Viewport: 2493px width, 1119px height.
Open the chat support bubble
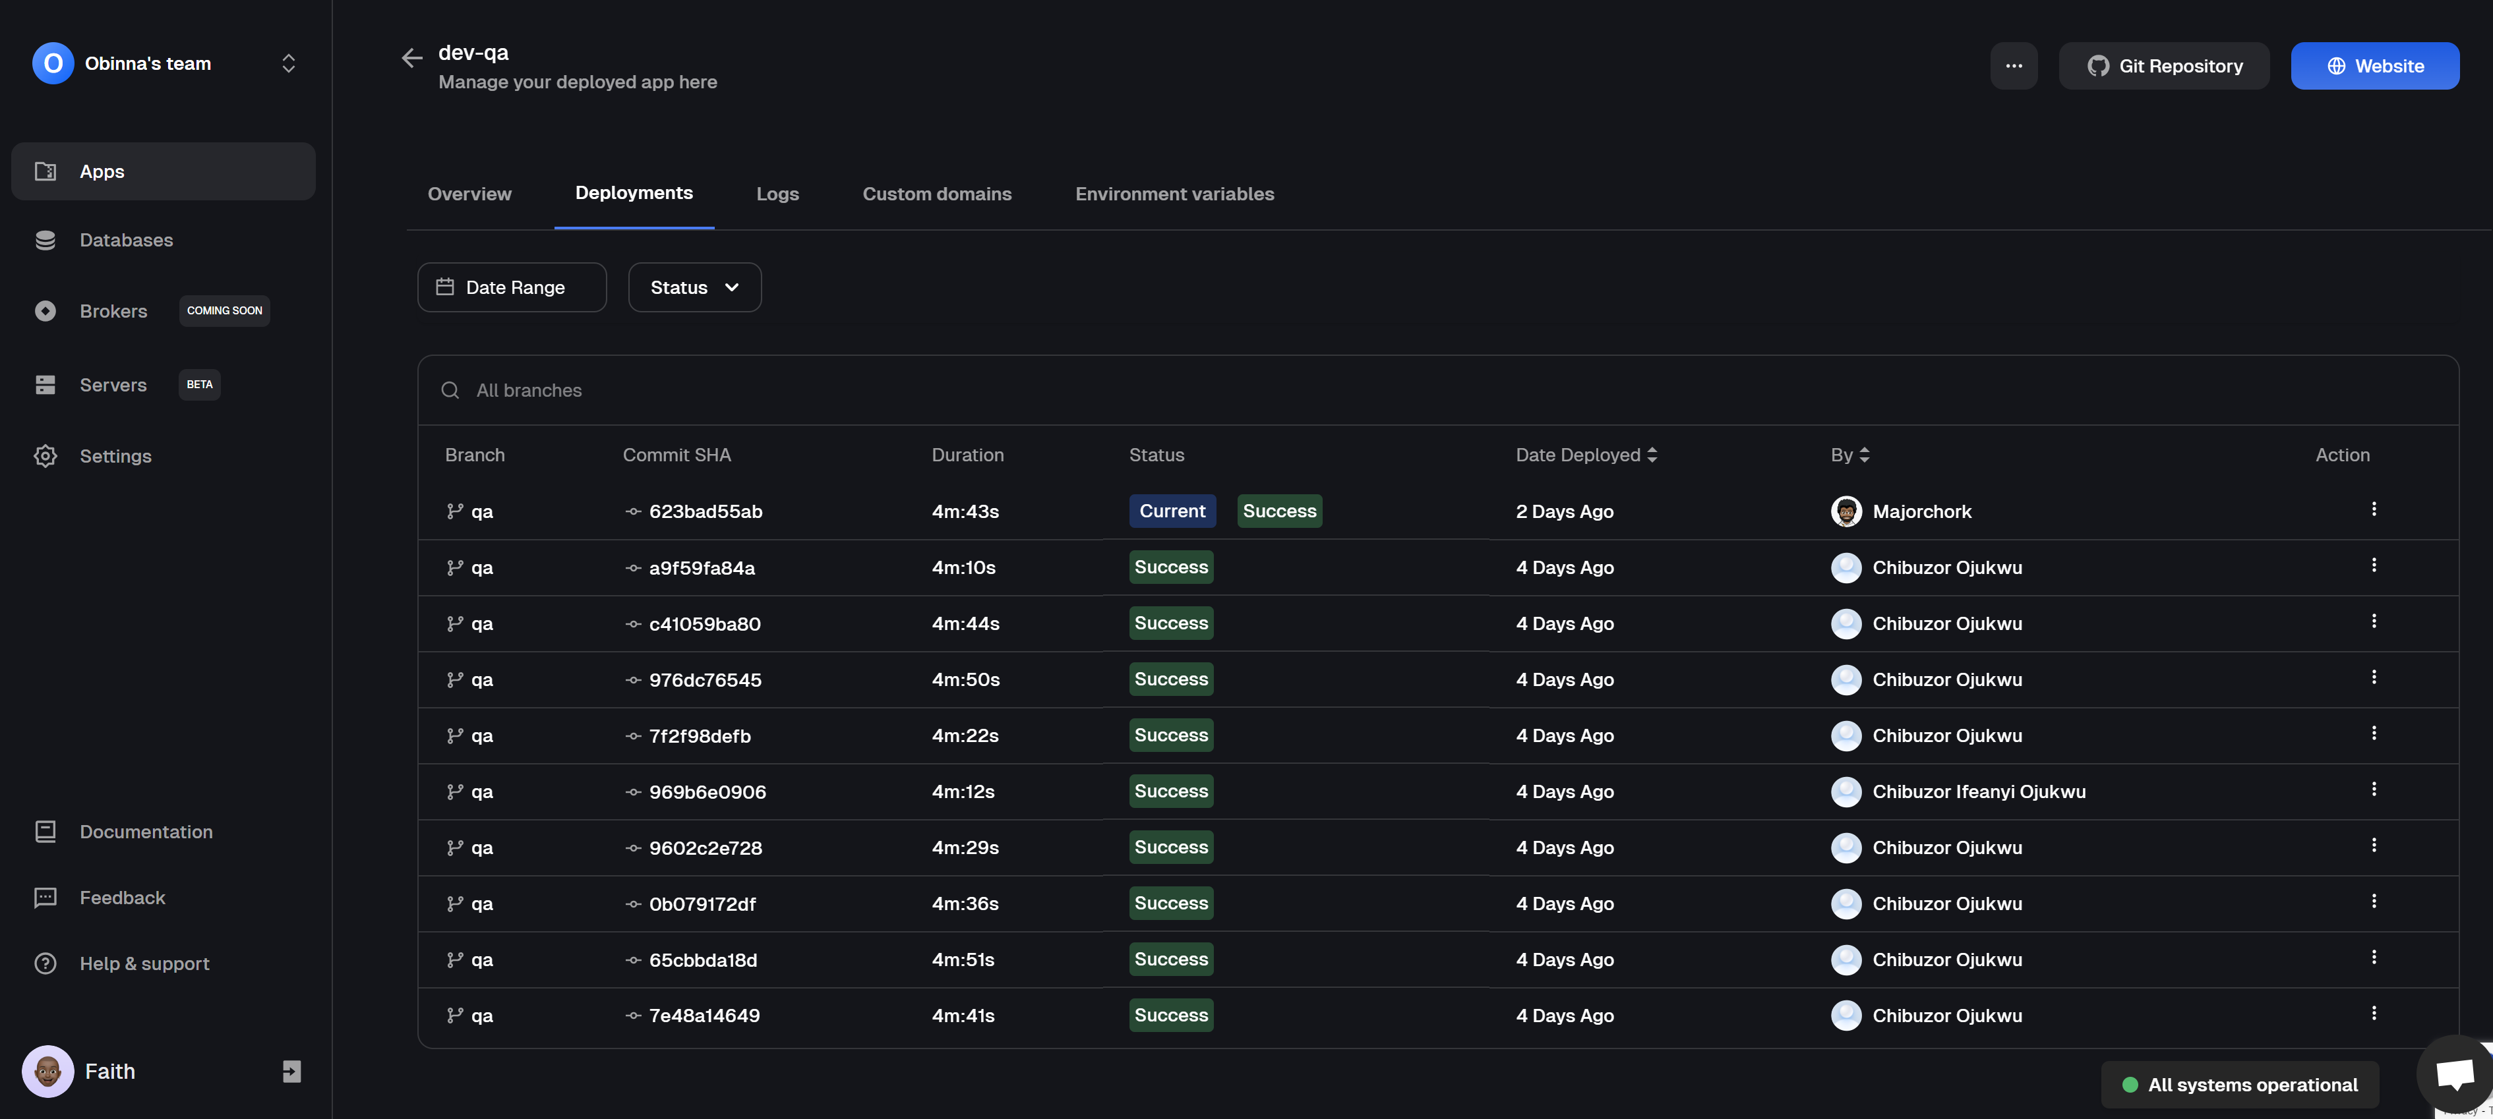(2453, 1074)
